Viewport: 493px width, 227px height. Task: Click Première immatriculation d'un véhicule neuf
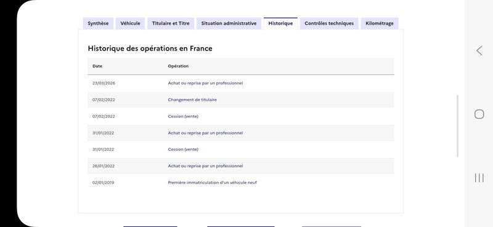click(x=212, y=183)
